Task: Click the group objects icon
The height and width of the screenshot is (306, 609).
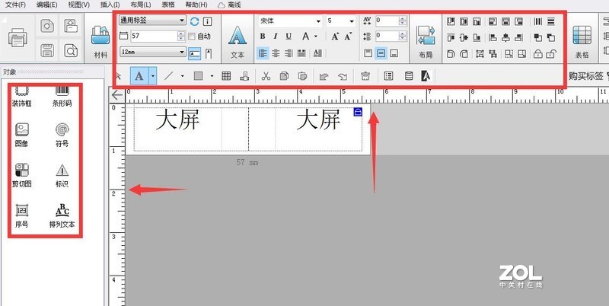Action: pos(480,53)
